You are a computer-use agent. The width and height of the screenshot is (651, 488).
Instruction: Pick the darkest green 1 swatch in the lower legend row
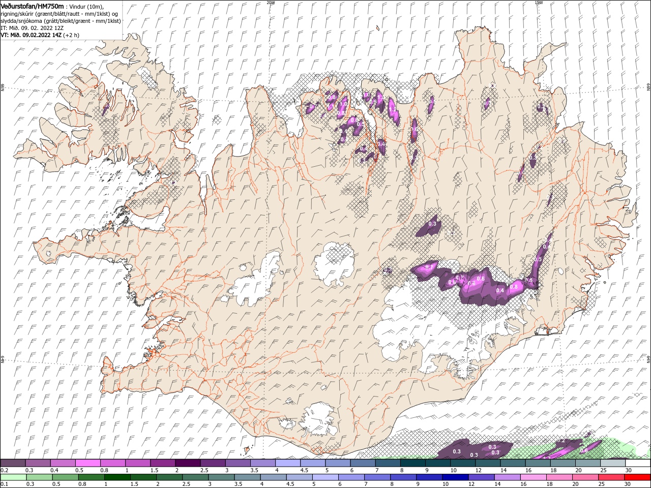point(117,477)
